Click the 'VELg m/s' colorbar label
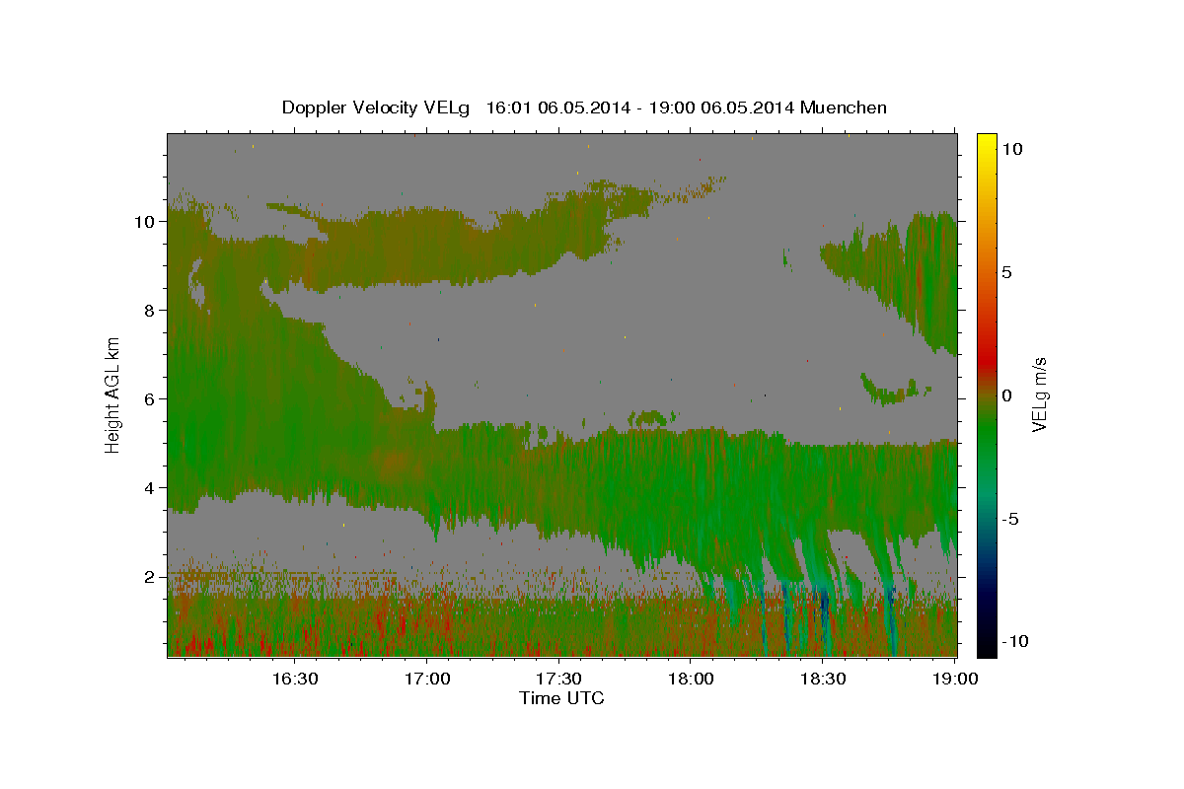The height and width of the screenshot is (789, 1184). [x=1039, y=394]
